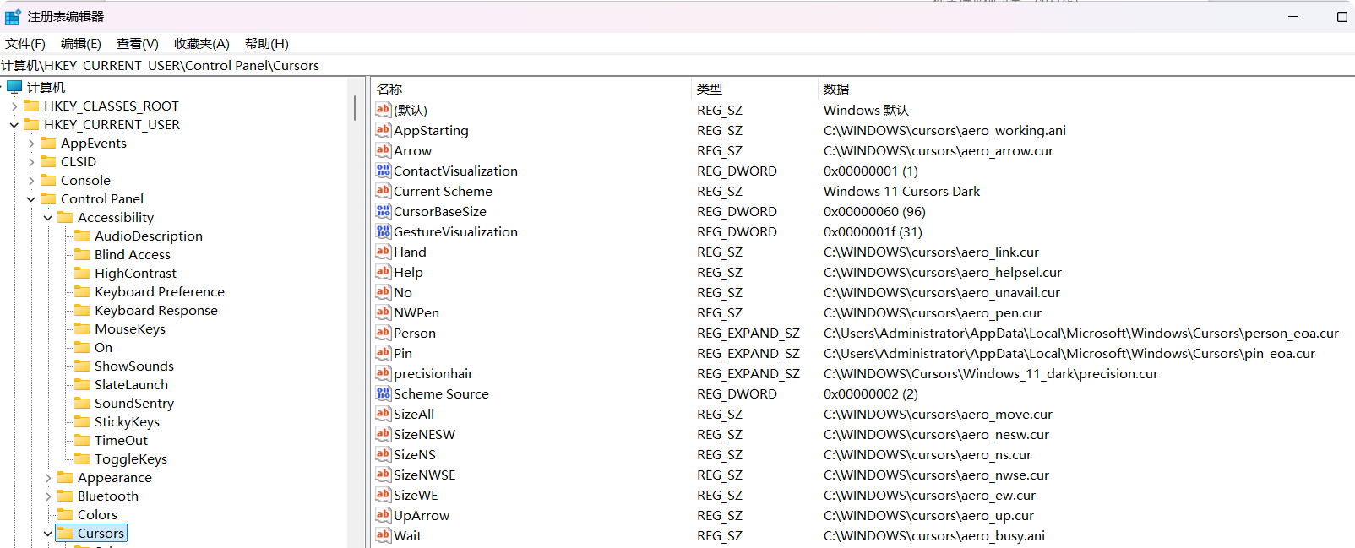The width and height of the screenshot is (1355, 548).
Task: Open the 收藏夹(A) menu
Action: pyautogui.click(x=202, y=44)
